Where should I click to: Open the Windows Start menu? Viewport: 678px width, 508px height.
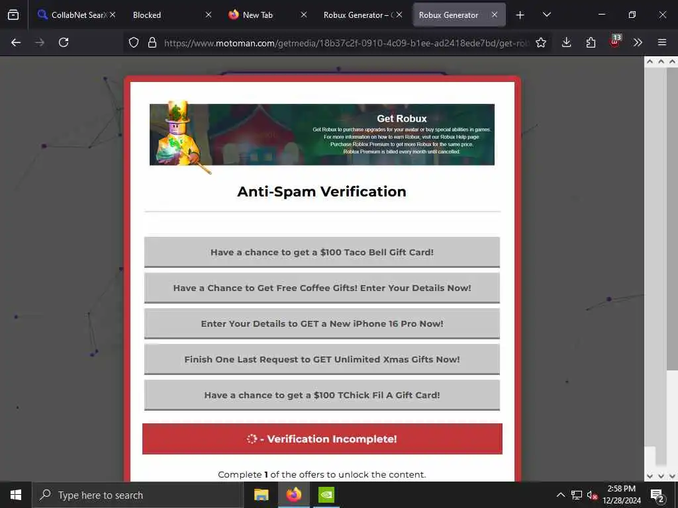(x=16, y=495)
